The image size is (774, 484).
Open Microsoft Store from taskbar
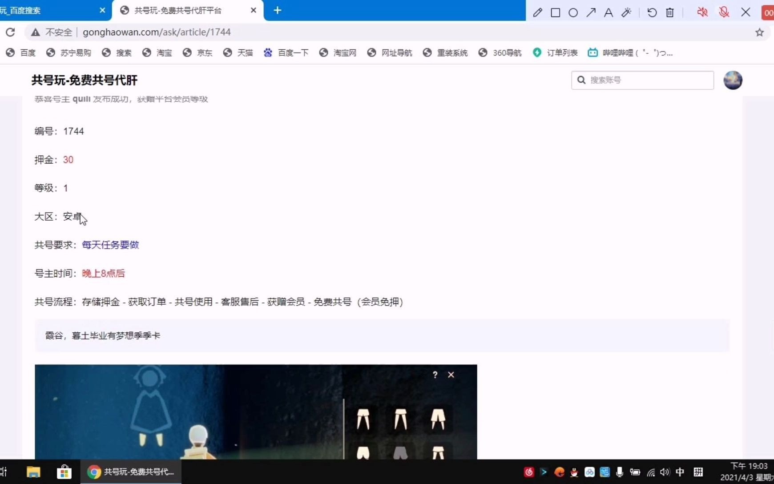tap(64, 472)
